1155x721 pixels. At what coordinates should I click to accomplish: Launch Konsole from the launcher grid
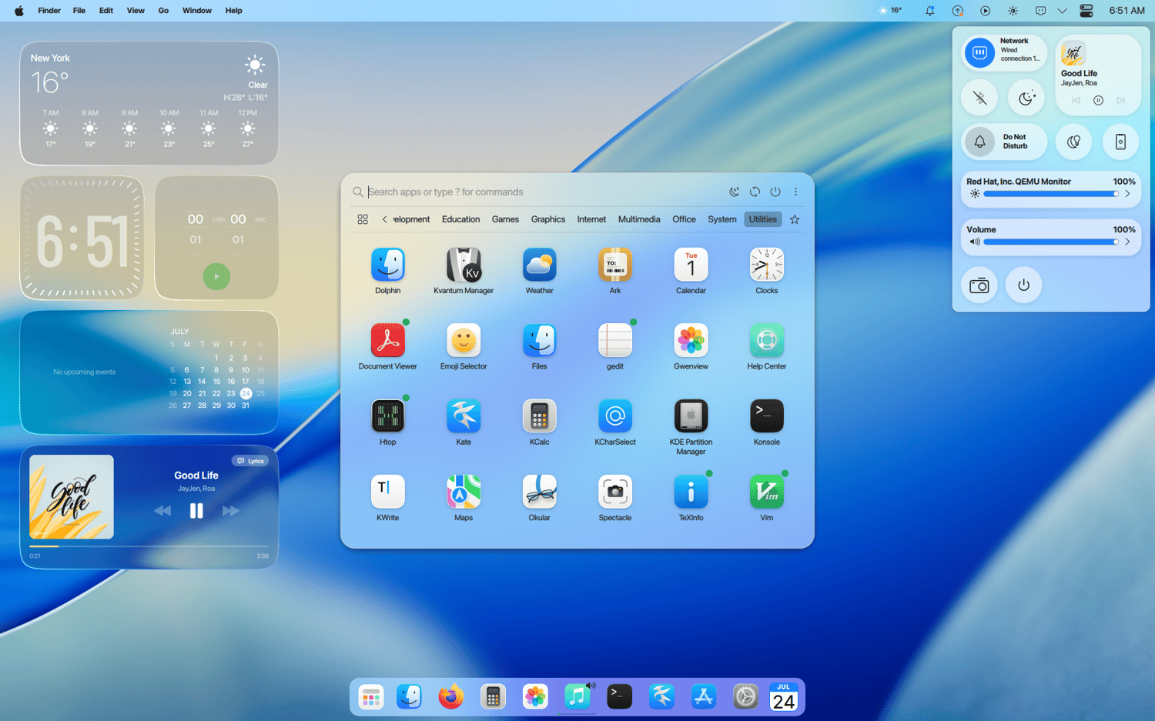(767, 416)
